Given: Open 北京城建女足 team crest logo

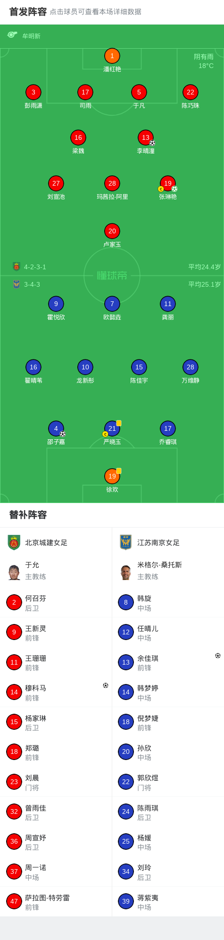Looking at the screenshot, I should [14, 542].
